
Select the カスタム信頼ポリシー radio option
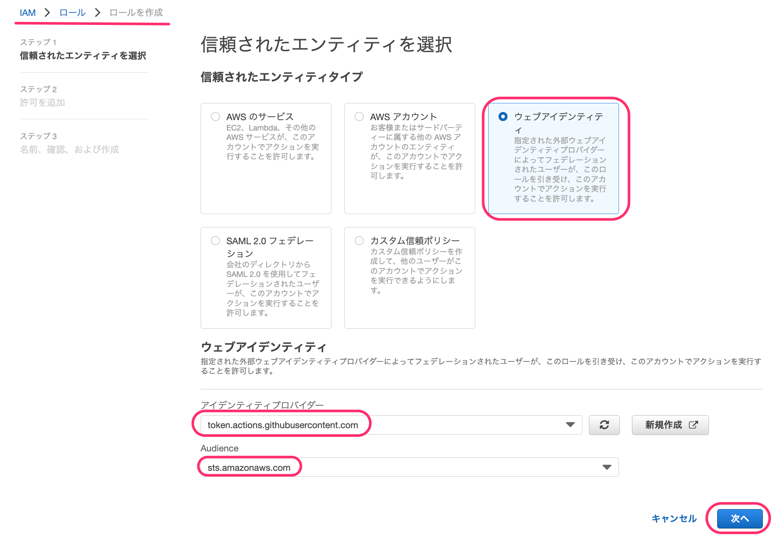(359, 241)
